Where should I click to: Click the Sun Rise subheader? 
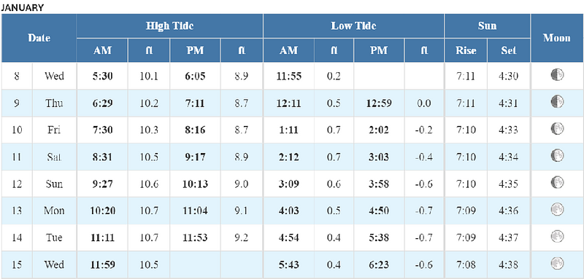(x=466, y=50)
